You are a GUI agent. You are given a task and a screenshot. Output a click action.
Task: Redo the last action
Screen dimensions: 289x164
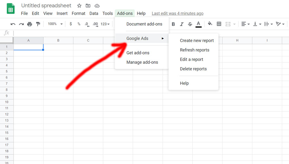pos(22,24)
